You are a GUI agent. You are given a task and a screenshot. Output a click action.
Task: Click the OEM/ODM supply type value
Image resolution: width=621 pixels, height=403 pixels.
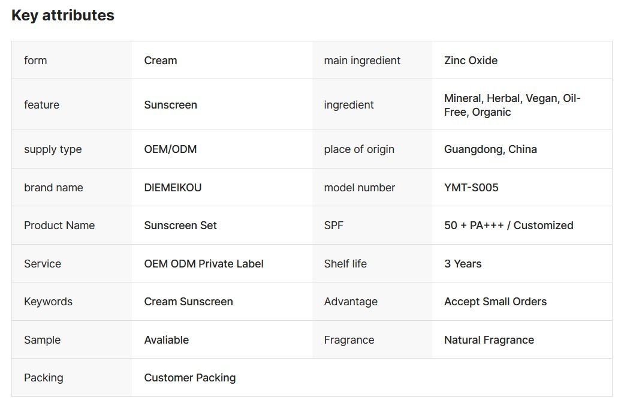170,149
